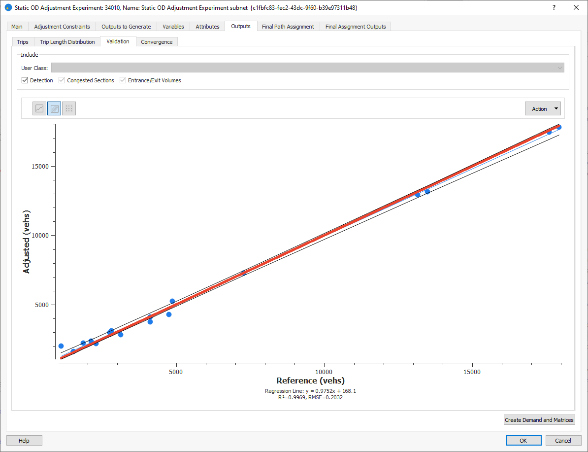Toggle the Entrance/Exit Volumes checkbox
The image size is (588, 452).
123,80
